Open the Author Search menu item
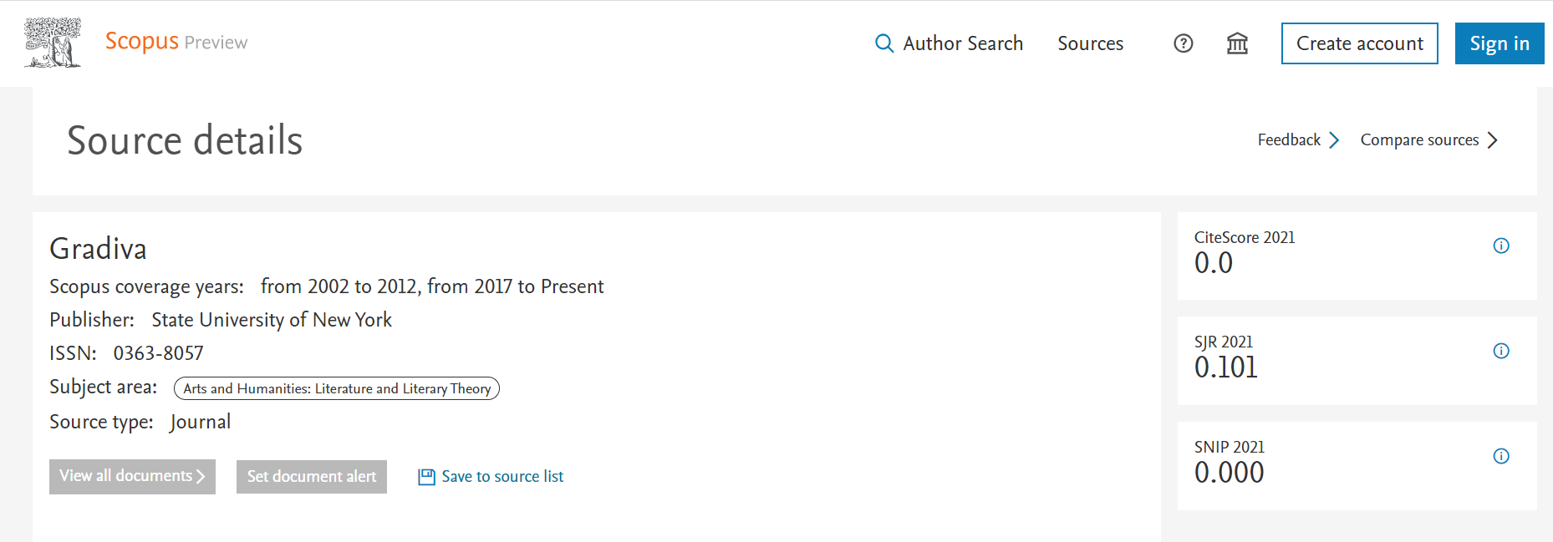The height and width of the screenshot is (542, 1553). pyautogui.click(x=963, y=43)
